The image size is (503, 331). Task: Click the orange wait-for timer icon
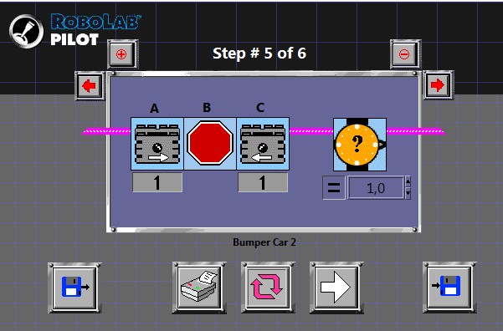point(360,145)
